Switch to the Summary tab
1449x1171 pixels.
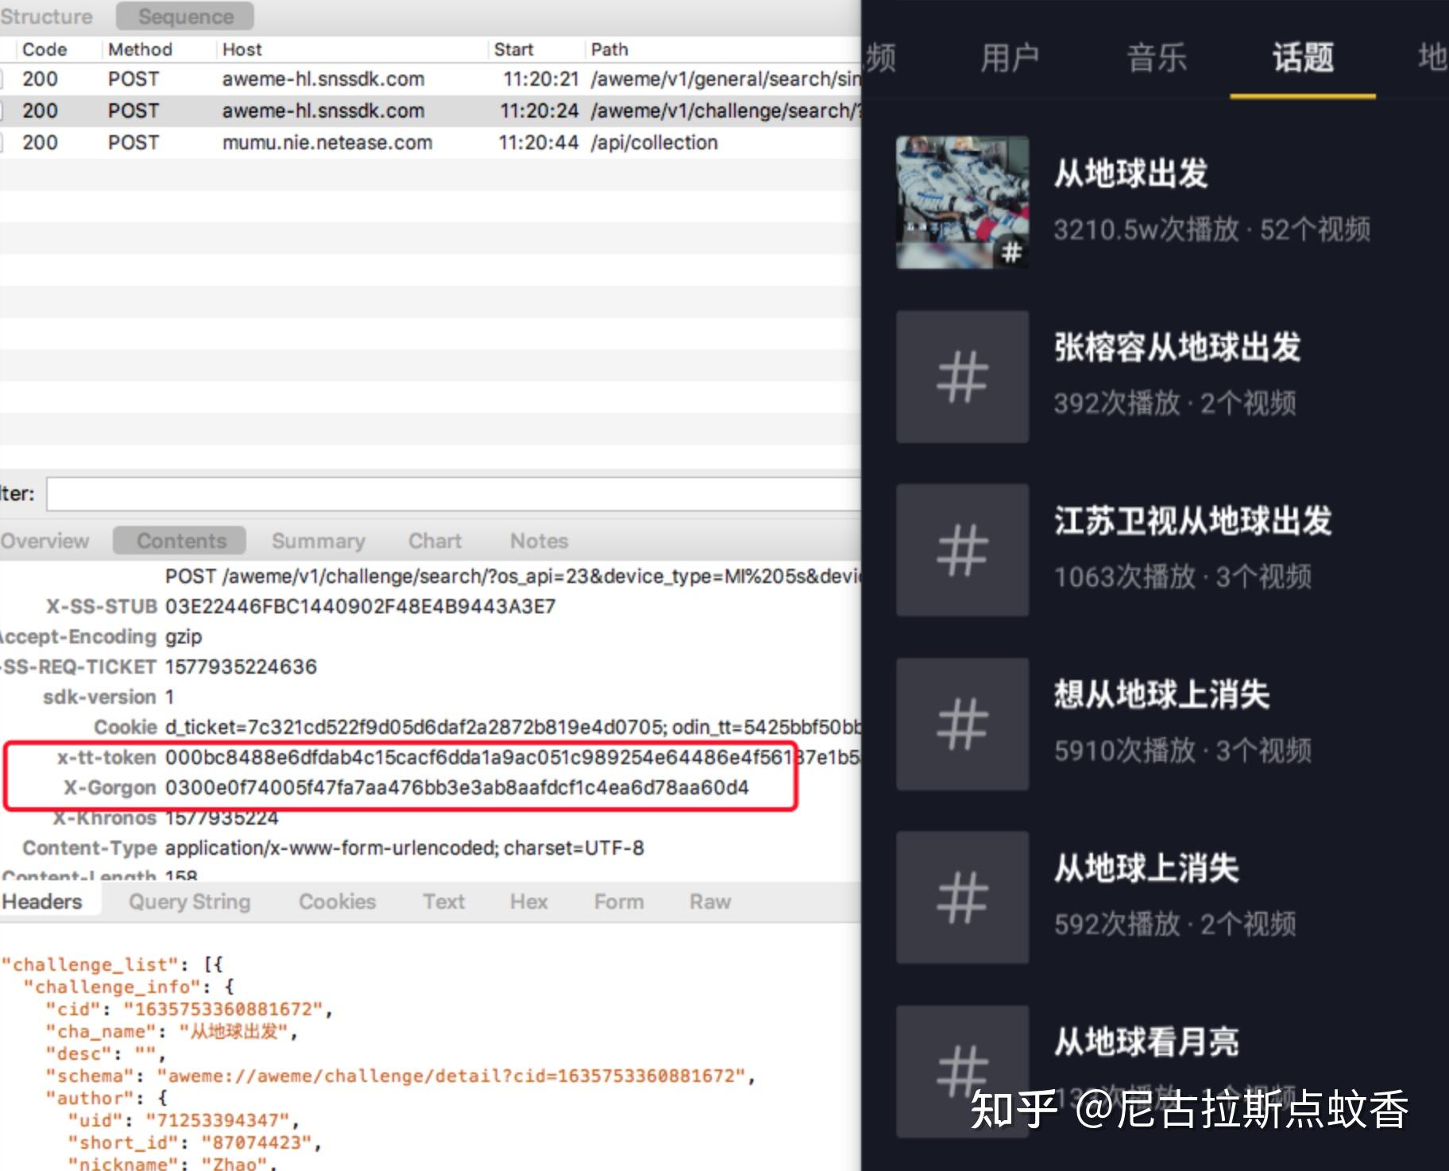[317, 540]
